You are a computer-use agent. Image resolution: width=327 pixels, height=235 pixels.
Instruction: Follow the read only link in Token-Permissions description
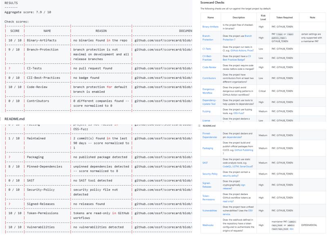228,201
